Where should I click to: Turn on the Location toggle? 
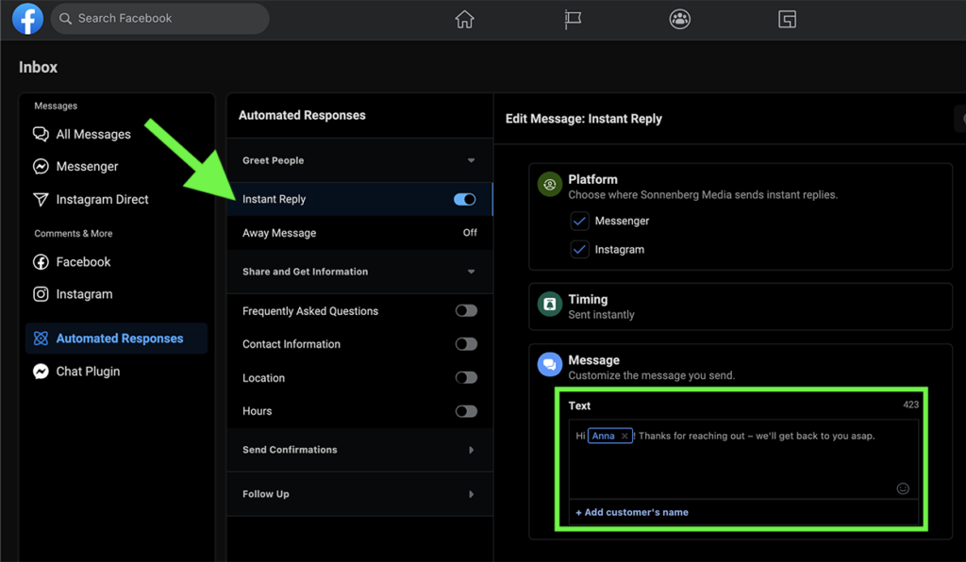[466, 378]
